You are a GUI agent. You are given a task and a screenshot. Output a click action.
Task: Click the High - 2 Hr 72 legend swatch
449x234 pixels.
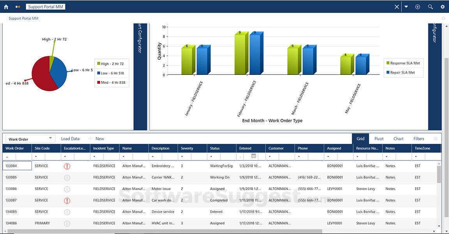click(x=99, y=64)
